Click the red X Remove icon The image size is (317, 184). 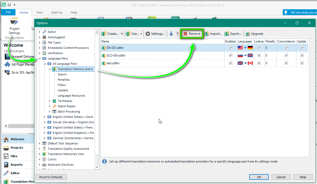[185, 34]
